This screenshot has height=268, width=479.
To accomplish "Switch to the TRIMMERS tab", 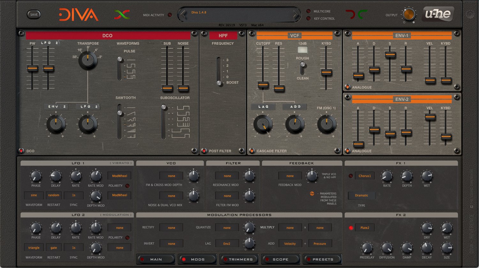I will click(x=239, y=259).
